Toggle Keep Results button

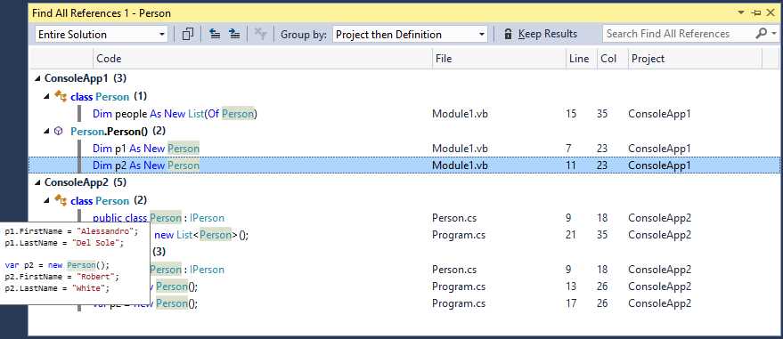541,35
